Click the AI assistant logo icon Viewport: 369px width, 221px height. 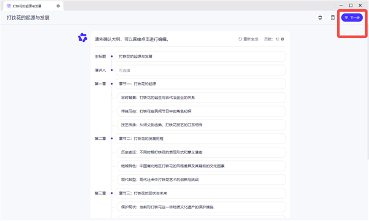point(82,37)
